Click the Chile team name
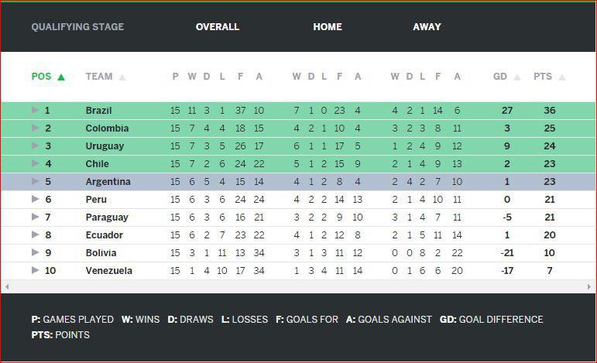This screenshot has width=597, height=363. [x=97, y=164]
